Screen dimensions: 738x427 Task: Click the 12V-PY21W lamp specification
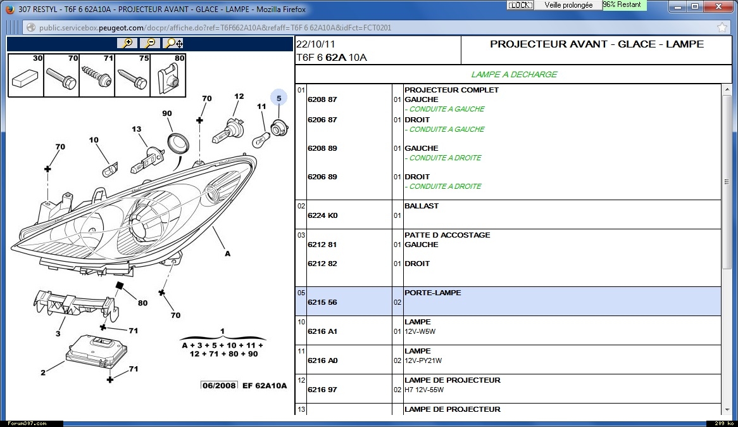(x=423, y=360)
